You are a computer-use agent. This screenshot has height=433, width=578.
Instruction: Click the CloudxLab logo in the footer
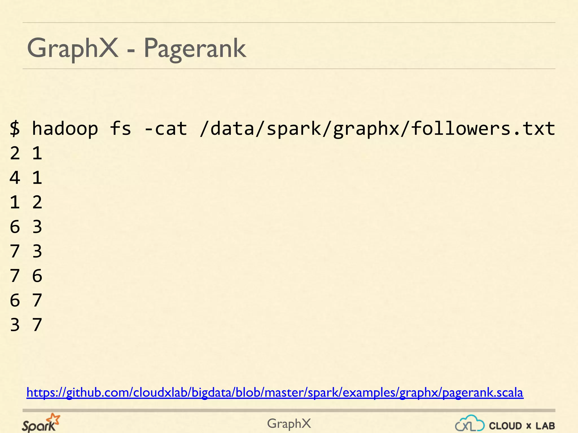[505, 423]
